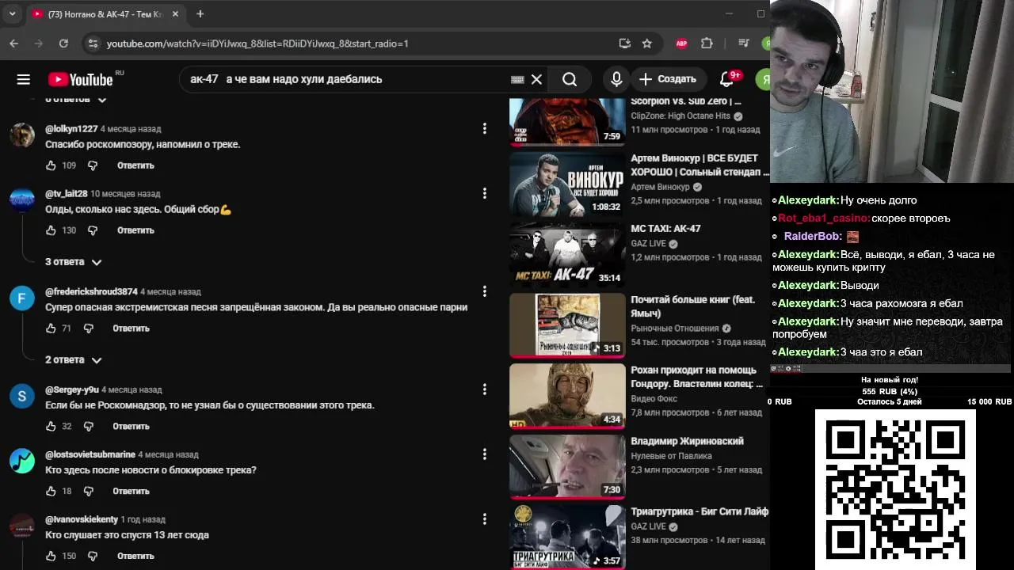Open options menu for @lolkyn1227 comment
The image size is (1014, 570).
485,128
